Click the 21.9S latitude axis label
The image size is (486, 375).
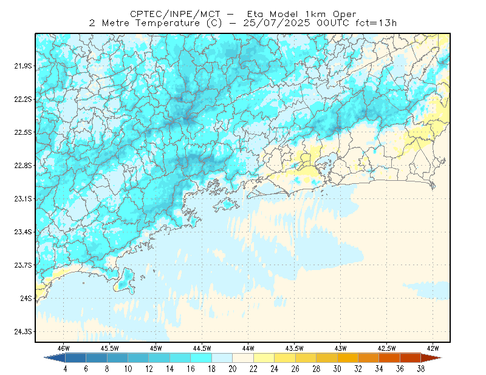[x=23, y=66]
